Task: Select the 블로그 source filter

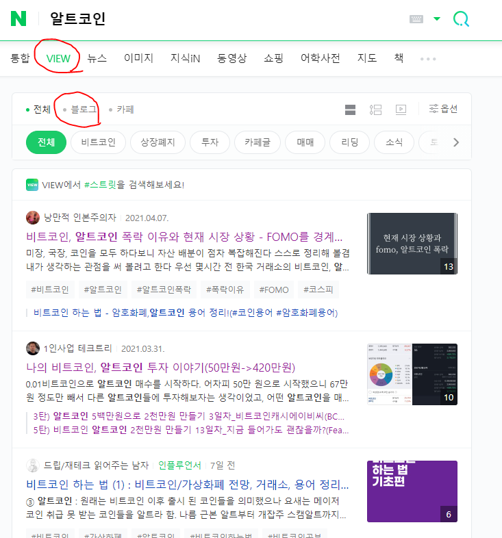Action: point(80,110)
